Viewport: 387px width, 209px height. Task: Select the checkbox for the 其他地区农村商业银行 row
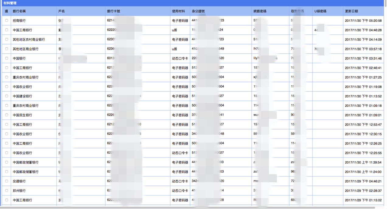[7, 40]
